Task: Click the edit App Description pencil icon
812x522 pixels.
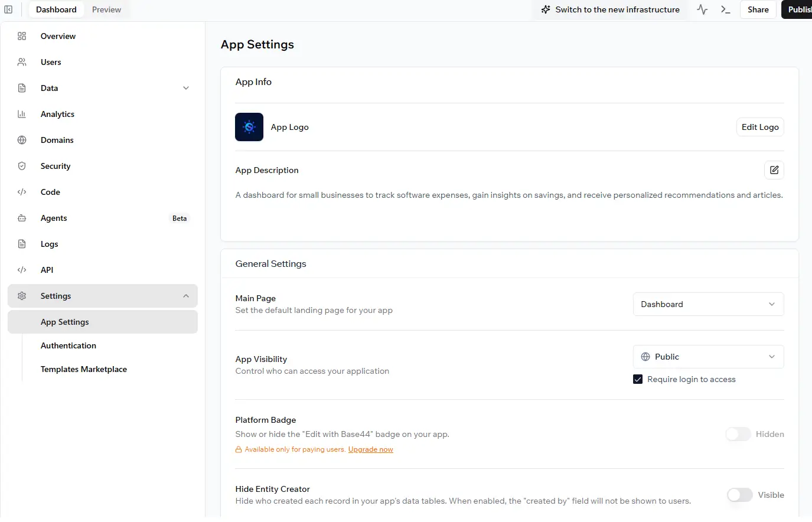Action: (774, 170)
